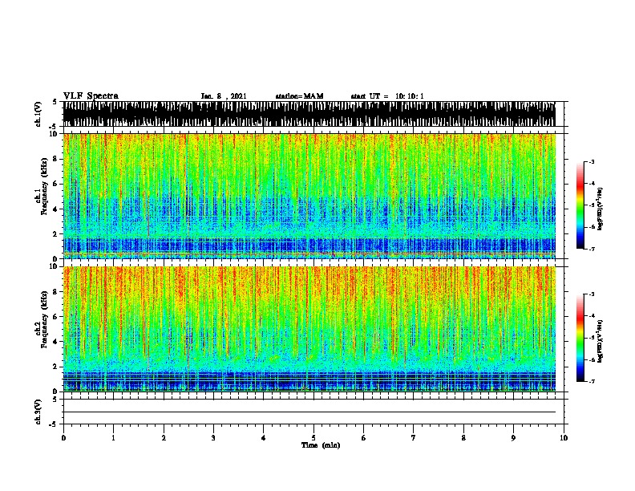The image size is (635, 491).
Task: Click the "Jan. 8, 2021" date text
Action: [x=224, y=96]
